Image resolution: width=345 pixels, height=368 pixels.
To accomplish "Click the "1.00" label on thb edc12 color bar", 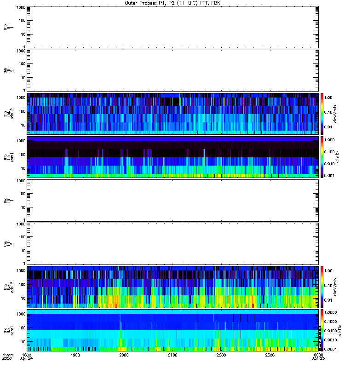I will [x=328, y=98].
